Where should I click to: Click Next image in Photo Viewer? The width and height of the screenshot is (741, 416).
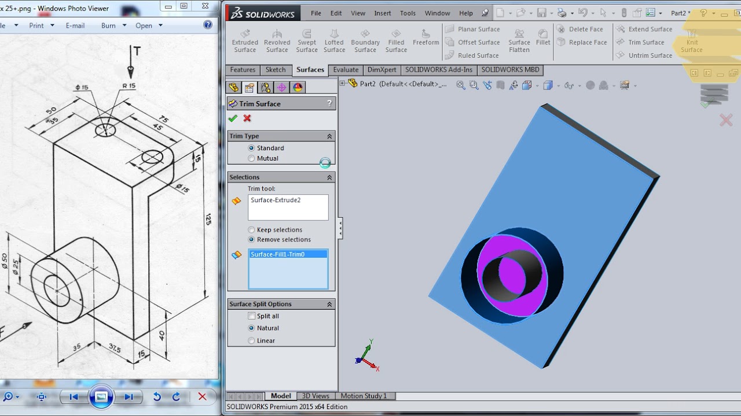129,397
